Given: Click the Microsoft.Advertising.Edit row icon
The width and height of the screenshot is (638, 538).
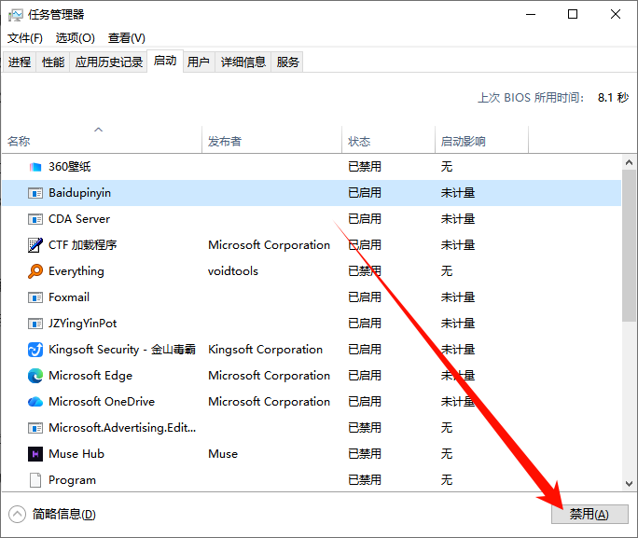Looking at the screenshot, I should point(35,428).
